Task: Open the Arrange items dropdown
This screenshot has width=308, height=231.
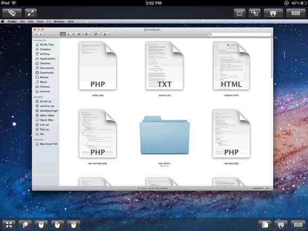Action: (106, 34)
